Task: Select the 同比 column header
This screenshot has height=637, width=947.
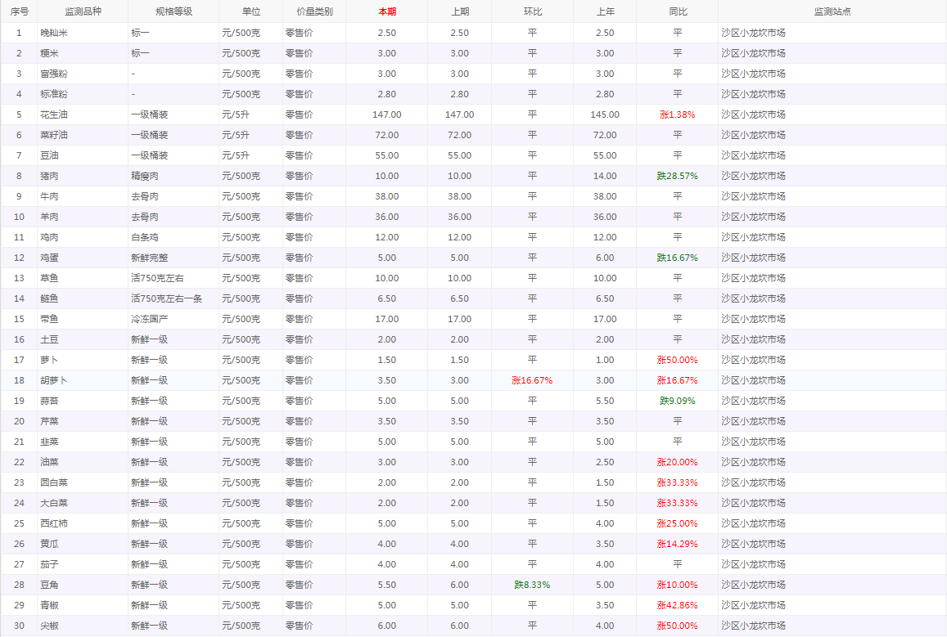Action: [x=677, y=11]
